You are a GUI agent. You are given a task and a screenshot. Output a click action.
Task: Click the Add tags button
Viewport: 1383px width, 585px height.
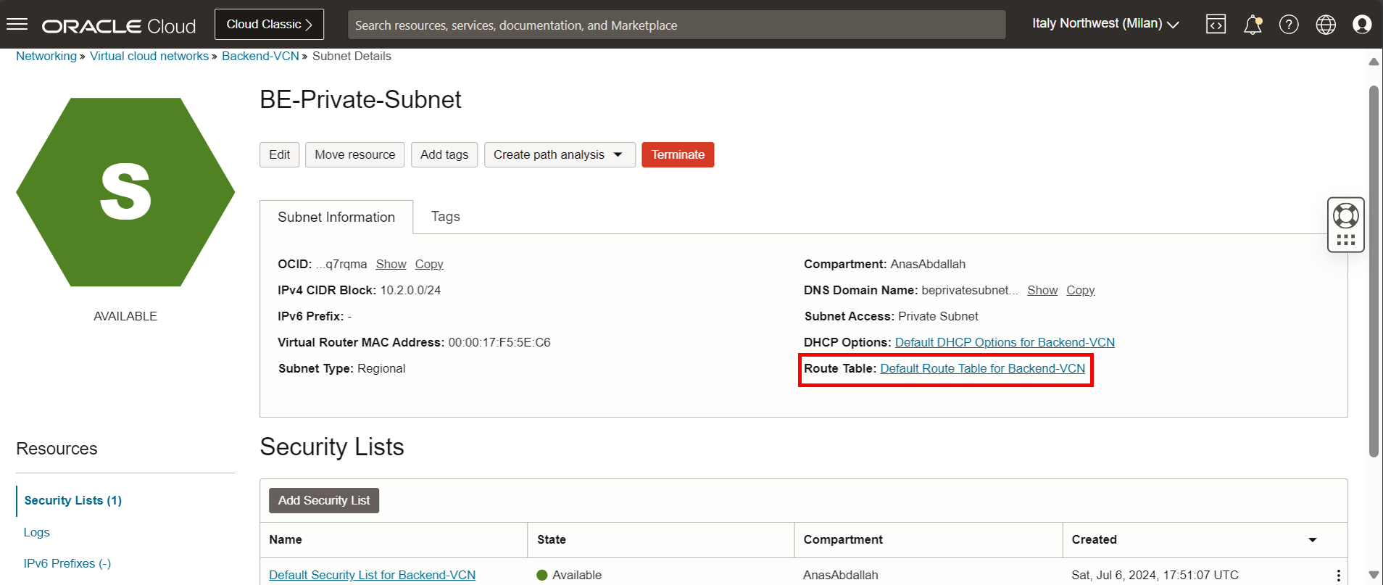click(444, 154)
